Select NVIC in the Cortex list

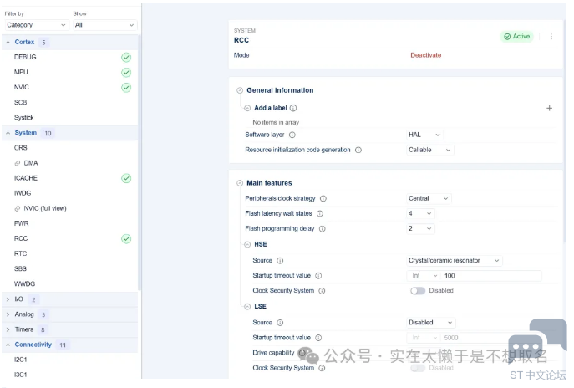(x=22, y=87)
